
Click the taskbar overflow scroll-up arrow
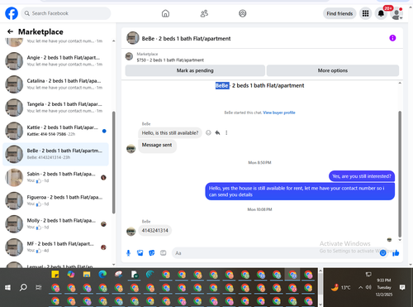click(x=320, y=271)
